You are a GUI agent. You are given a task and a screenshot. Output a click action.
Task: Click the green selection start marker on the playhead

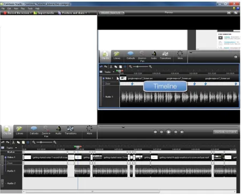tap(75, 147)
